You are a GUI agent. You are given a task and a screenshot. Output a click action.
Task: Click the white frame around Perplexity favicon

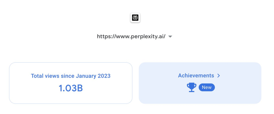[x=135, y=18]
